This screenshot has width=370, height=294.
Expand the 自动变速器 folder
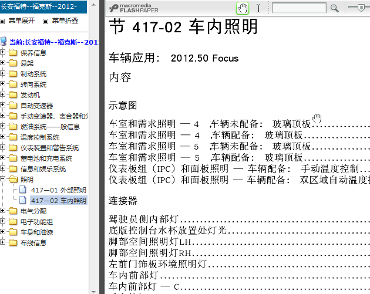pos(2,104)
